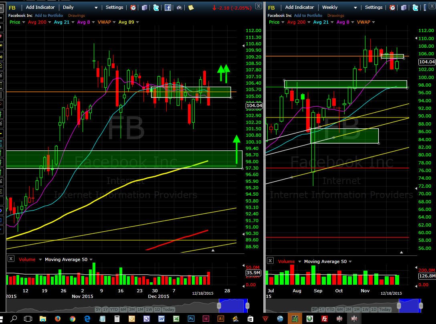Expand Volume options in daily chart
The height and width of the screenshot is (324, 436).
tap(40, 259)
